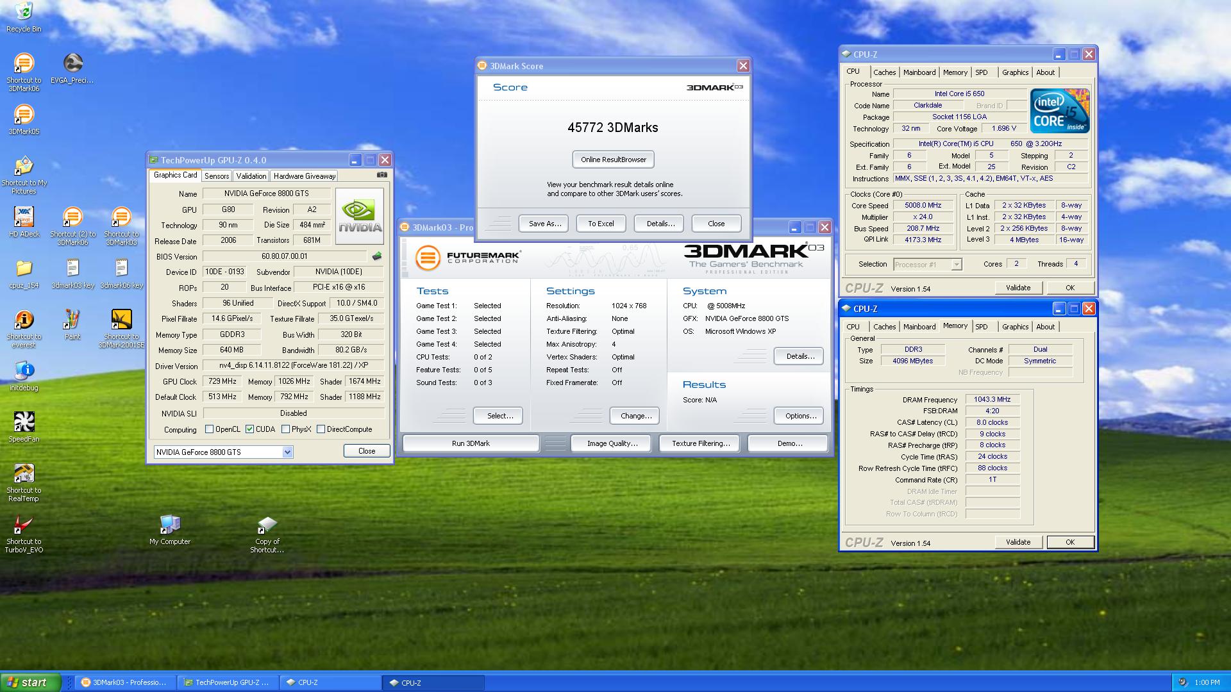
Task: Click the Windows start button
Action: click(31, 682)
